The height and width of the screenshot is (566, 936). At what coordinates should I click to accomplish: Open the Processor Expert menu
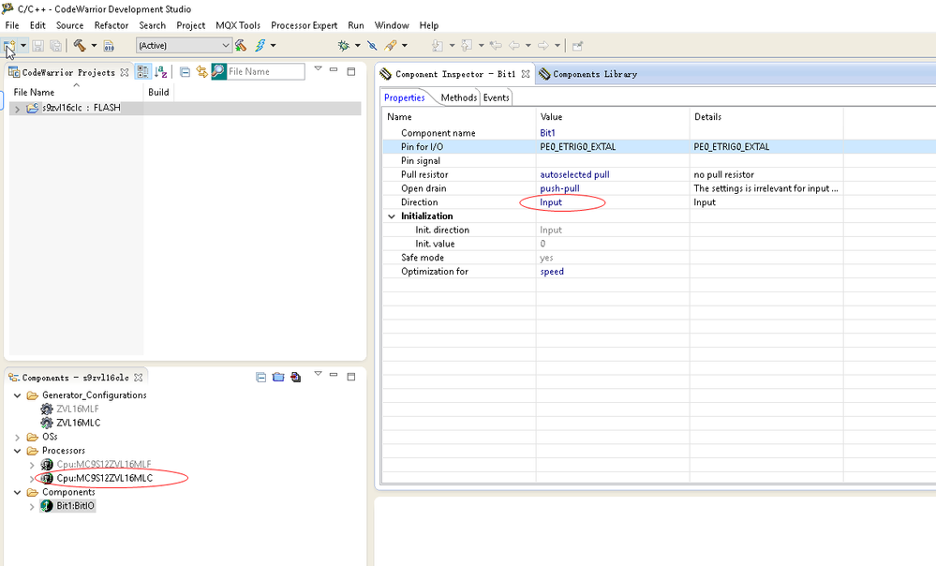coord(304,25)
